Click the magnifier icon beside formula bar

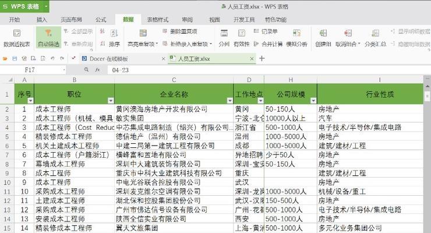86,70
